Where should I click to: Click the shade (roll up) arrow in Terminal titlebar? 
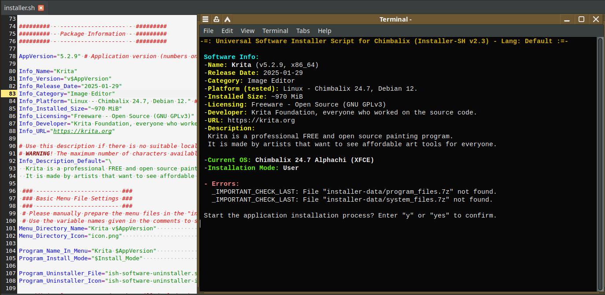tap(227, 19)
